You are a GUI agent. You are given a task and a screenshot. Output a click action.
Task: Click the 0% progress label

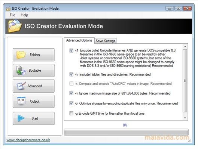click(125, 125)
